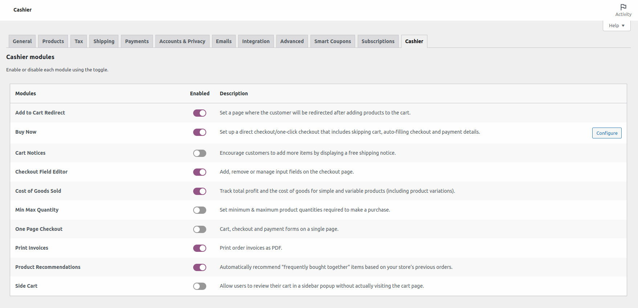Enable the Min Max Quantity module
Screen dimensions: 638x308
click(199, 210)
